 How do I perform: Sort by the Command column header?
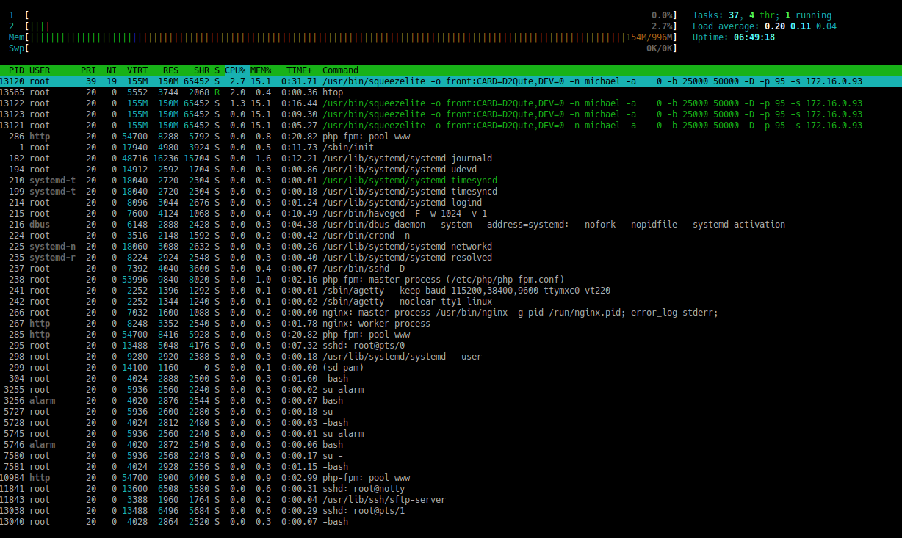pyautogui.click(x=340, y=70)
